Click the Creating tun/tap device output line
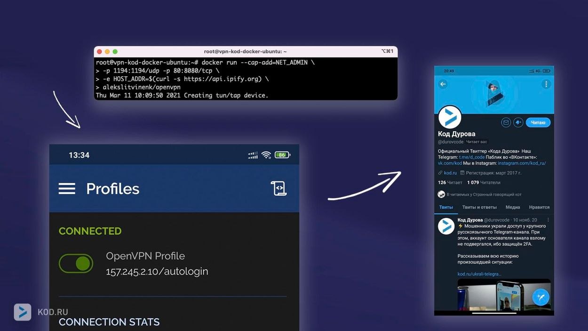The image size is (588, 331). point(182,95)
